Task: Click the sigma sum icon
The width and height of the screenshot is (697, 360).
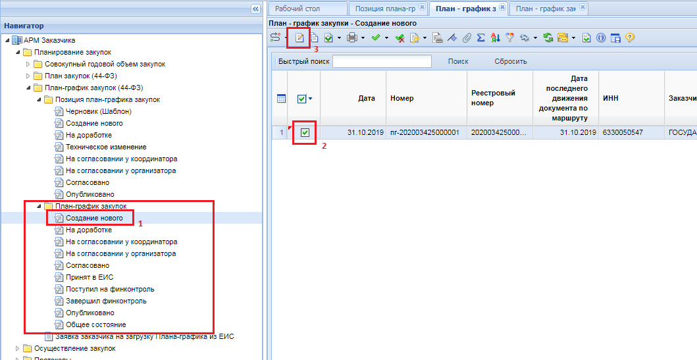Action: point(480,38)
